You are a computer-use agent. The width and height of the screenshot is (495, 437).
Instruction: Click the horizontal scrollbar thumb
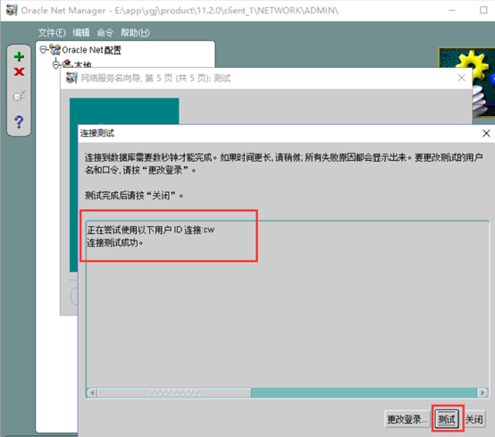pyautogui.click(x=174, y=393)
